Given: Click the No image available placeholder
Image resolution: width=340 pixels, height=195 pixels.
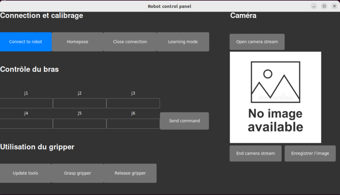Looking at the screenshot, I should coord(275,97).
